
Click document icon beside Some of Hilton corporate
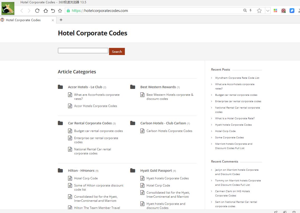70,185
